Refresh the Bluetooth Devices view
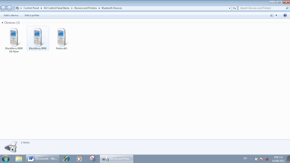The height and width of the screenshot is (163, 290). 234,8
